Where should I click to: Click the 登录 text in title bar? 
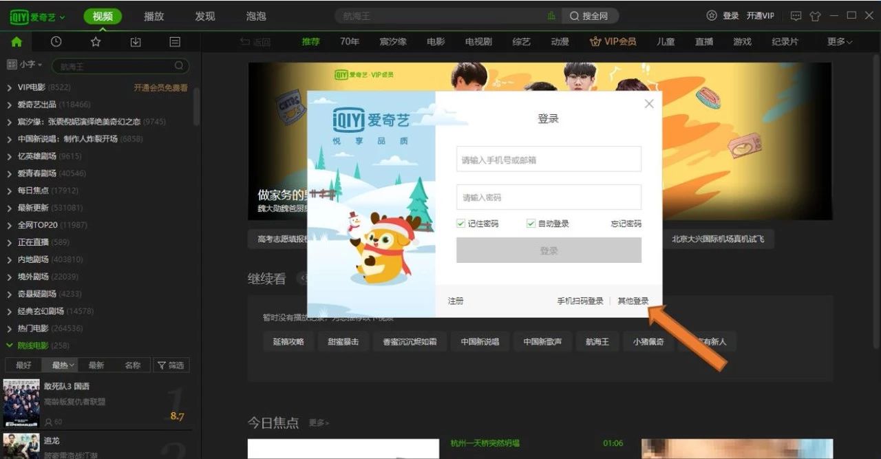[x=731, y=16]
